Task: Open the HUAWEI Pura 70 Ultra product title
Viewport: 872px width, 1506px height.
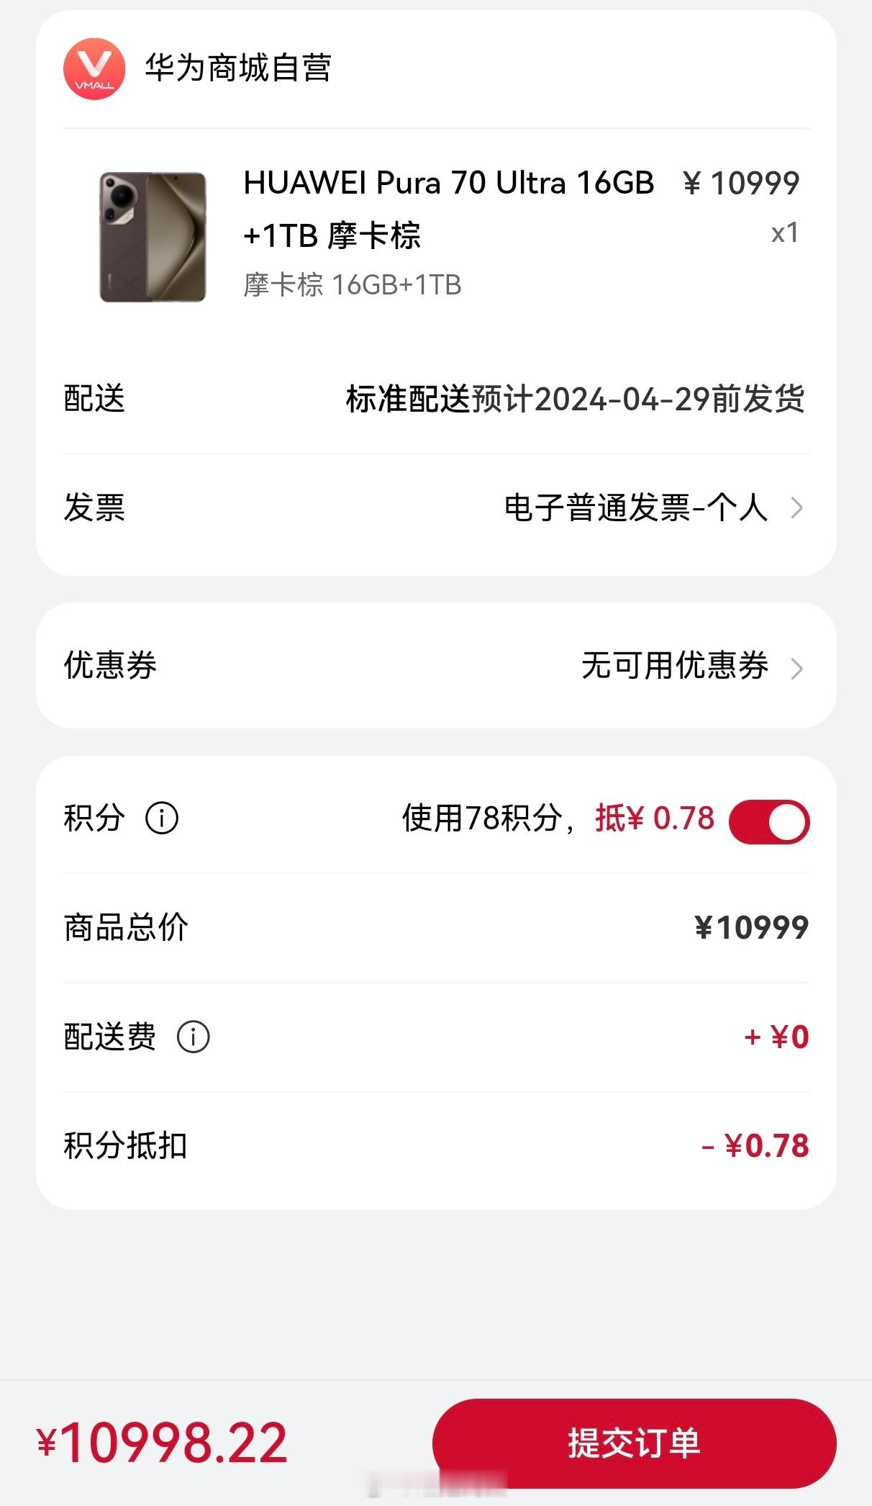Action: (x=449, y=209)
